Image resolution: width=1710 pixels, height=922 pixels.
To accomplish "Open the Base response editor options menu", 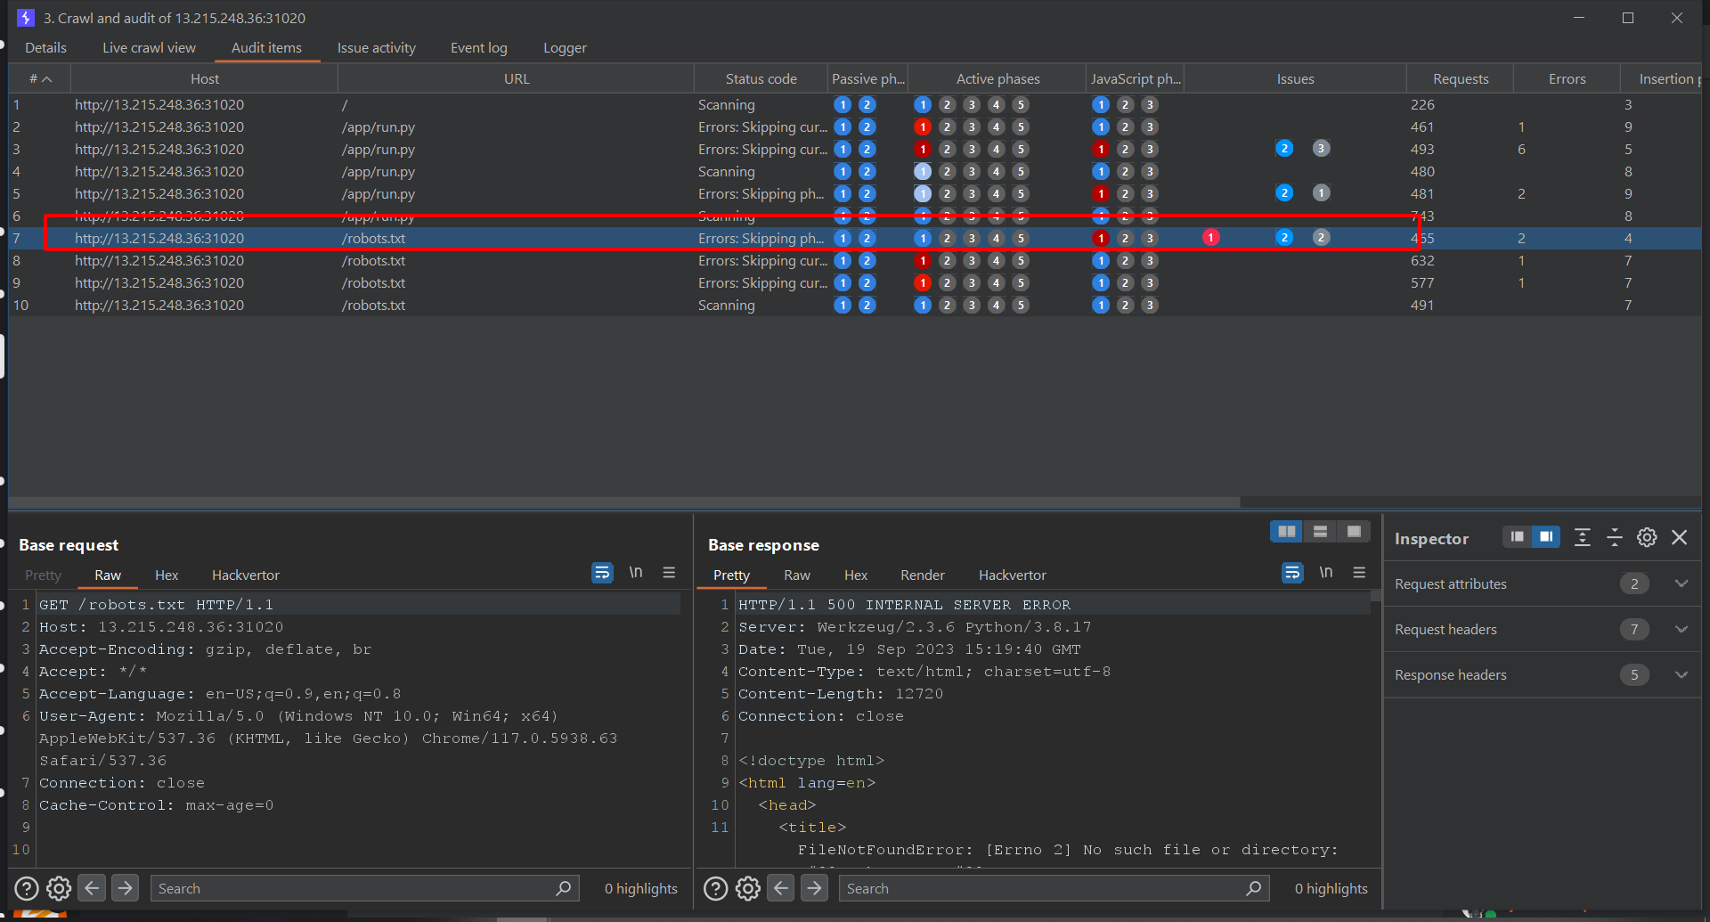I will 1359,573.
